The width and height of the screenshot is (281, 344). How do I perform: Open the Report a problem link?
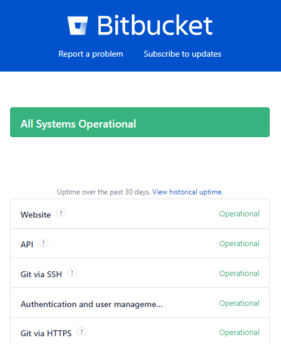91,54
